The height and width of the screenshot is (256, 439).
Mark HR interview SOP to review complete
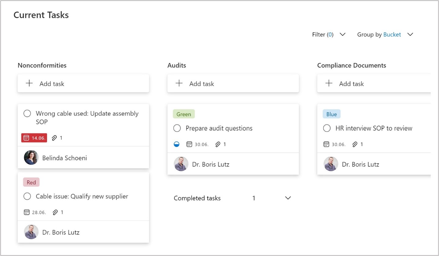[327, 128]
